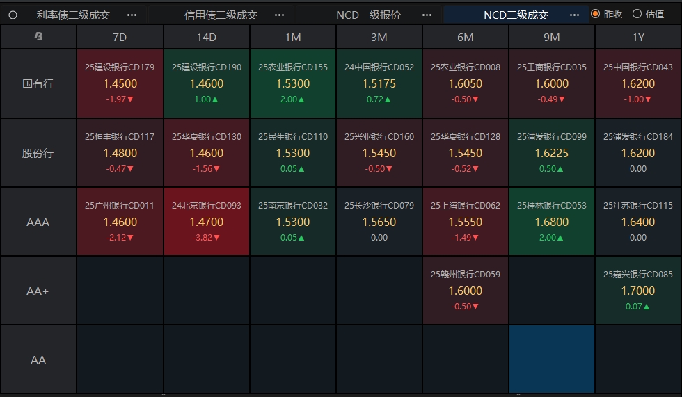
Task: Switch to 信用债二级成交 tab
Action: click(x=221, y=15)
